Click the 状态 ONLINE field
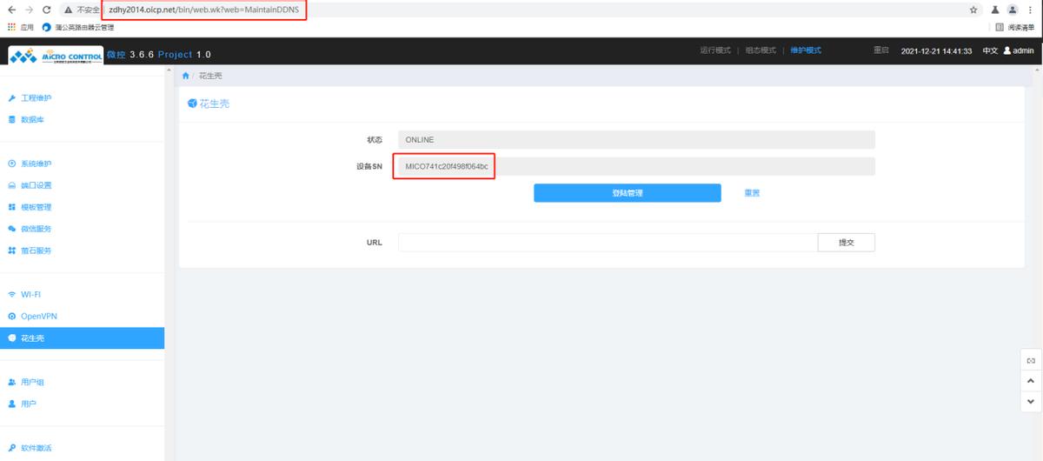Image resolution: width=1043 pixels, height=461 pixels. (x=636, y=140)
